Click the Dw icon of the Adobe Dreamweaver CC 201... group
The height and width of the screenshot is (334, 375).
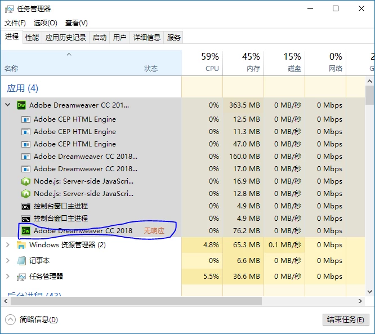point(21,105)
